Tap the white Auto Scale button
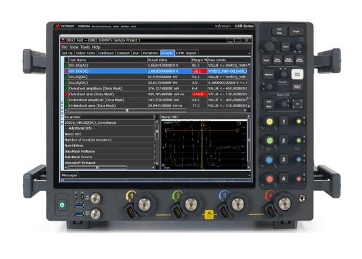This screenshot has height=259, width=362. [x=297, y=74]
